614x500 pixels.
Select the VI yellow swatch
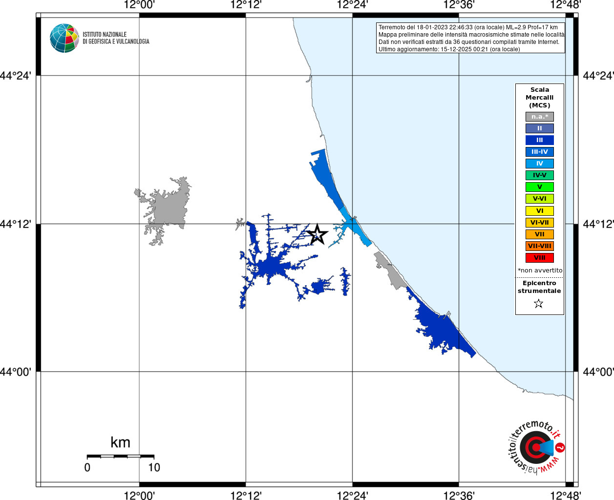click(540, 211)
